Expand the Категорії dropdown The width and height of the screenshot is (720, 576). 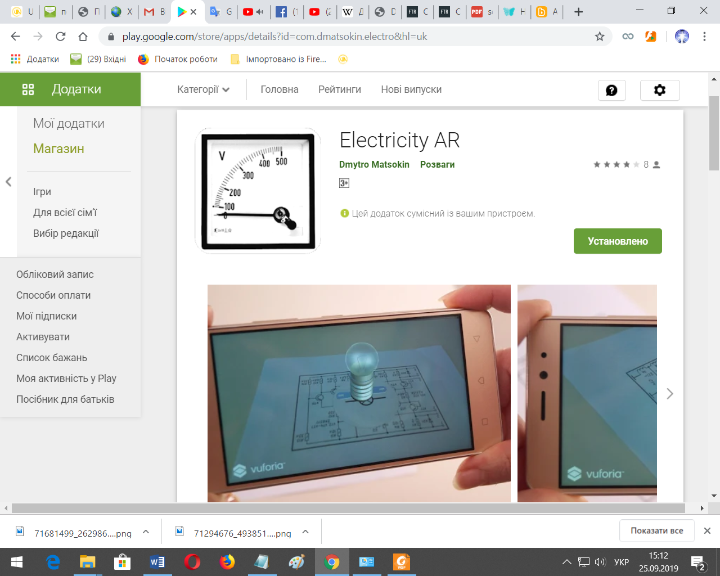(x=203, y=89)
